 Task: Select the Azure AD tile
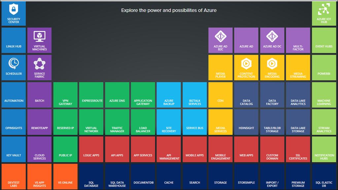(x=246, y=40)
